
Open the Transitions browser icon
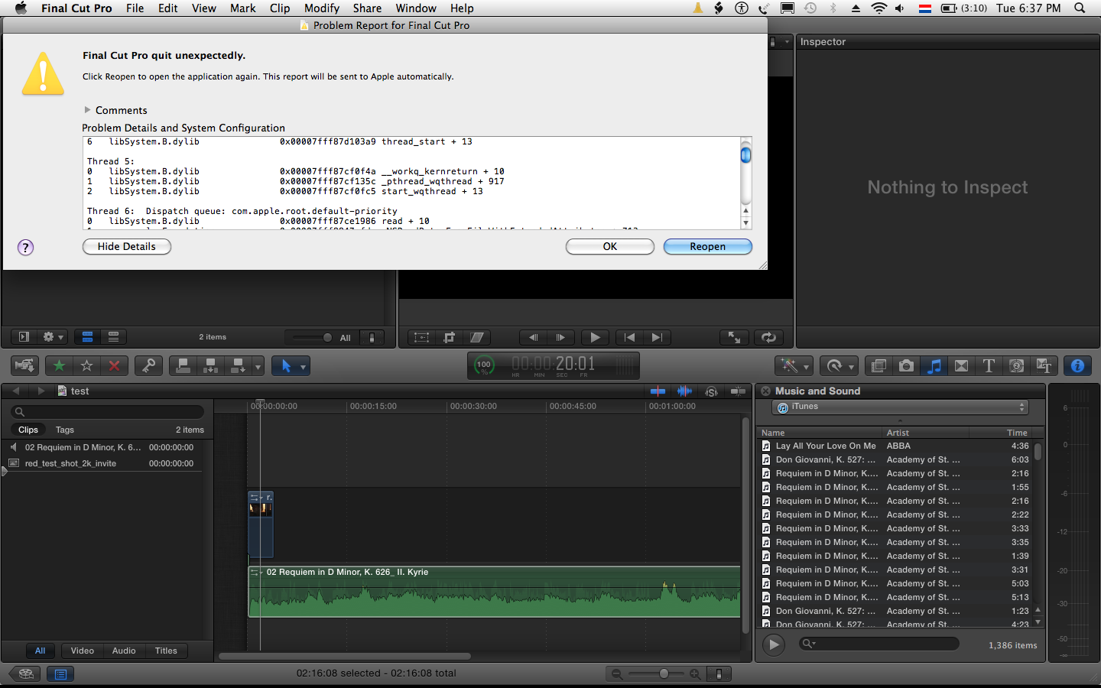click(961, 366)
